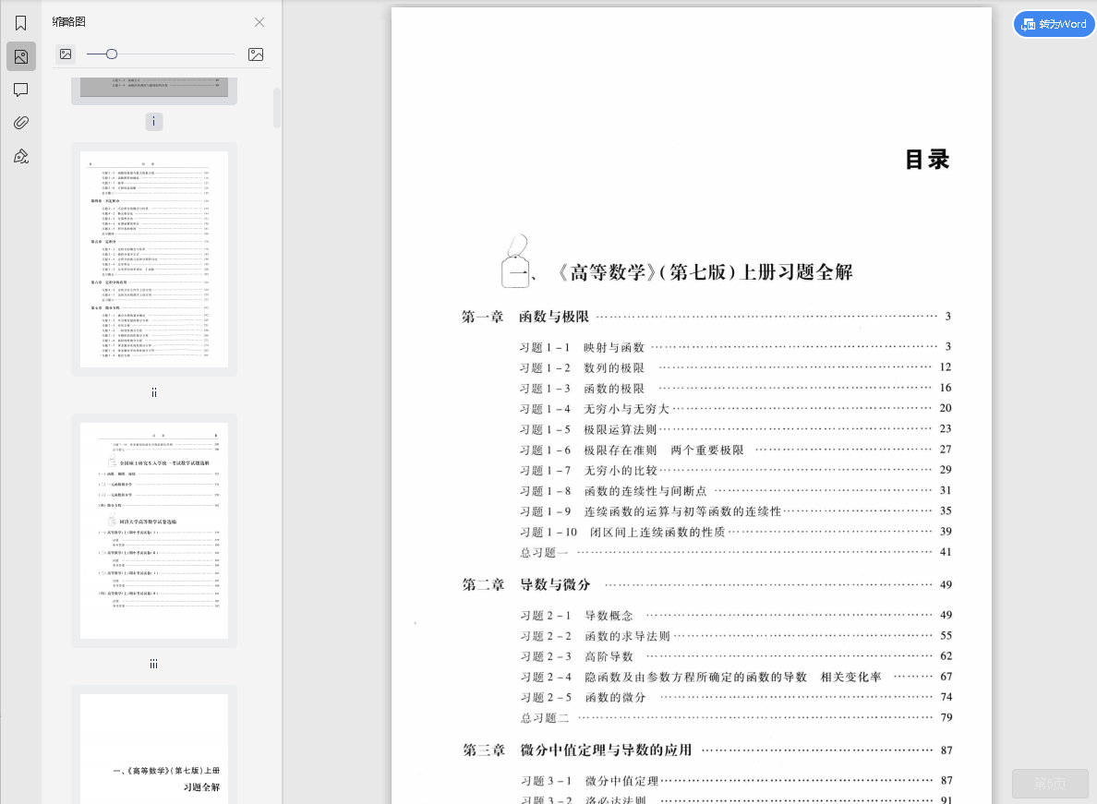The height and width of the screenshot is (804, 1097).
Task: Click 习题 2-3 高阶导数 line
Action: coord(736,656)
